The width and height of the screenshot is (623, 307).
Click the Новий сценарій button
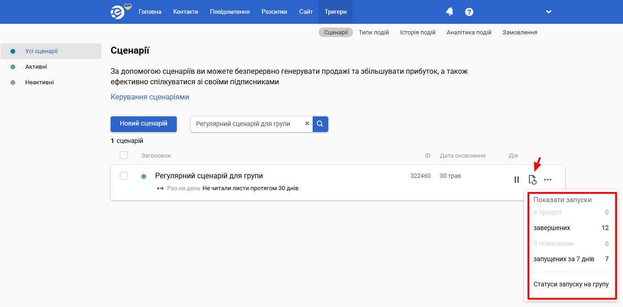(144, 124)
